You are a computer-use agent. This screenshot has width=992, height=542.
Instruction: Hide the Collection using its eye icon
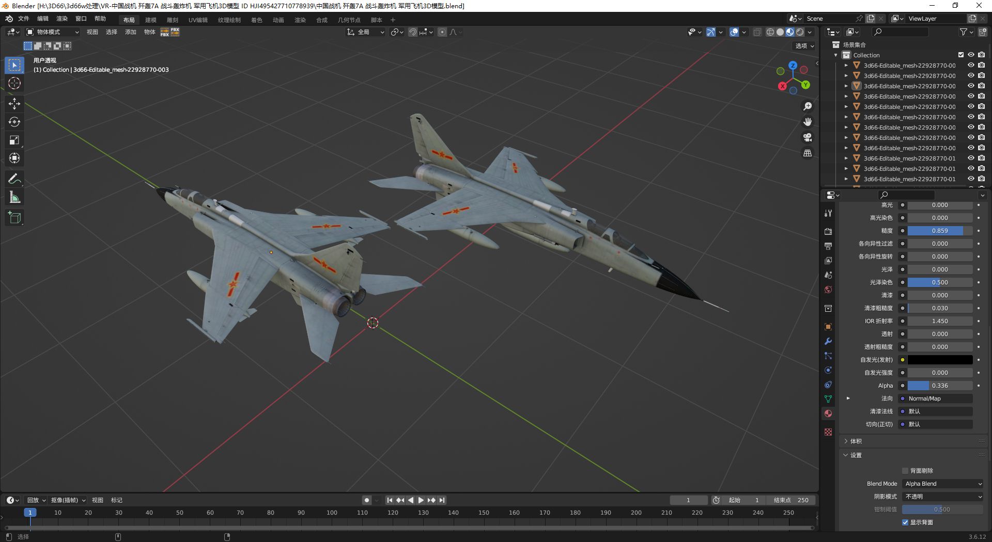(x=971, y=55)
